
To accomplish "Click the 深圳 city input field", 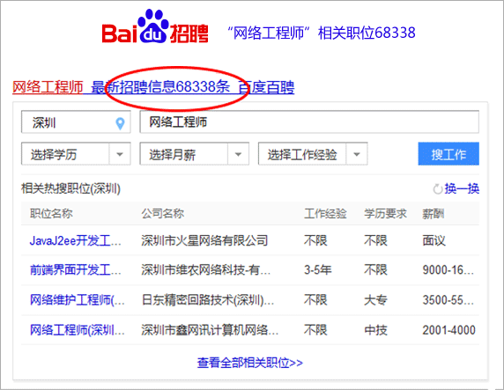I will point(76,121).
